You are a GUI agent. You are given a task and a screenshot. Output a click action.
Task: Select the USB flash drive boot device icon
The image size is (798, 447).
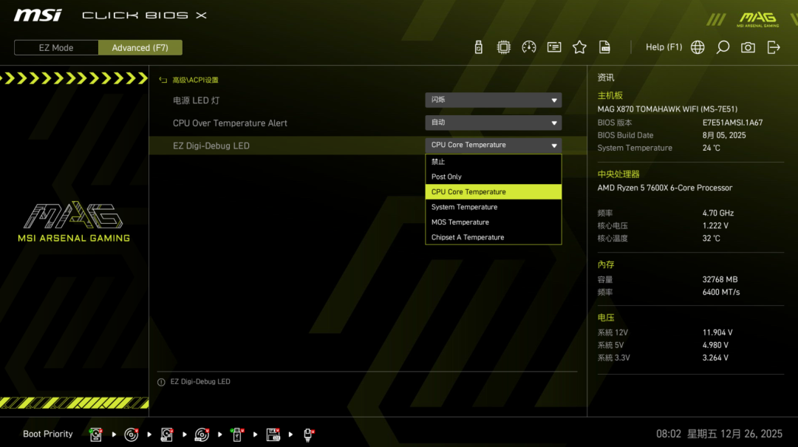[x=237, y=434]
